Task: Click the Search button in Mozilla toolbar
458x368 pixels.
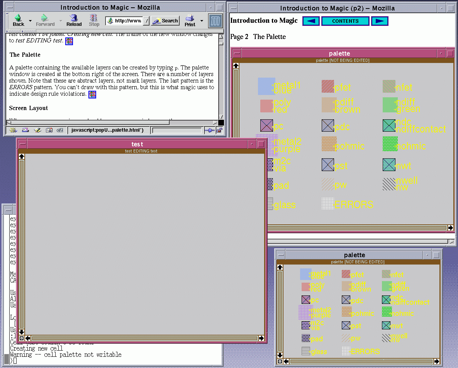Action: (x=165, y=21)
